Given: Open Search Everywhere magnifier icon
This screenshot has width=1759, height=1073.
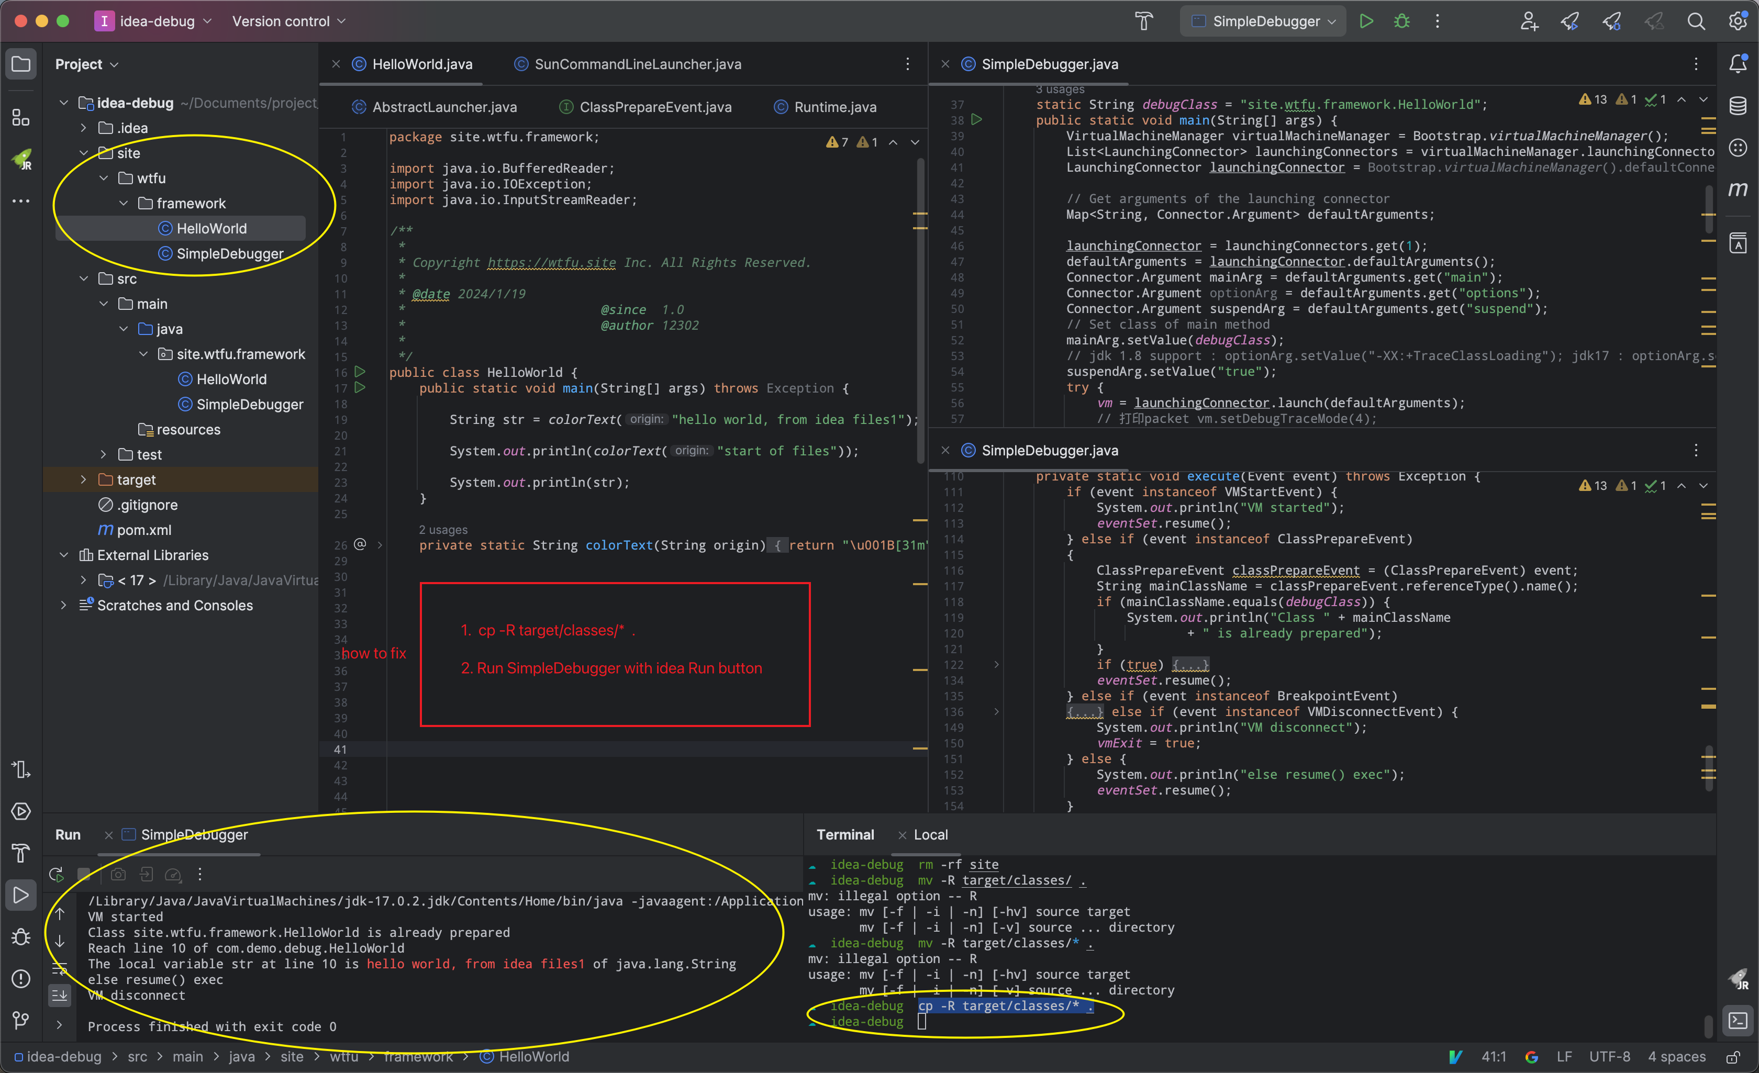Looking at the screenshot, I should 1696,21.
